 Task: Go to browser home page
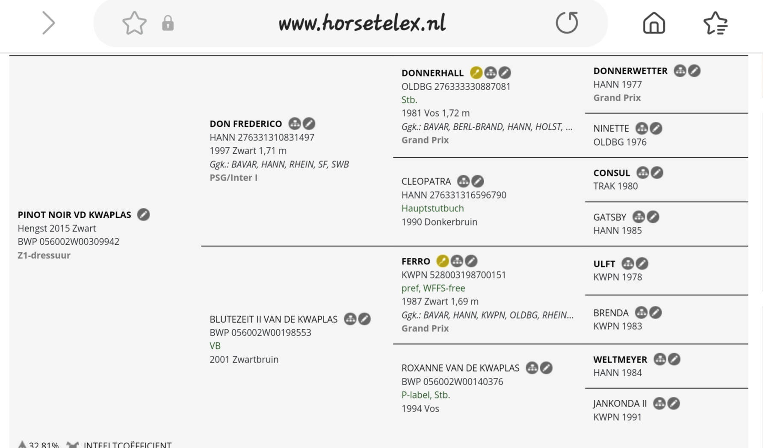(654, 23)
